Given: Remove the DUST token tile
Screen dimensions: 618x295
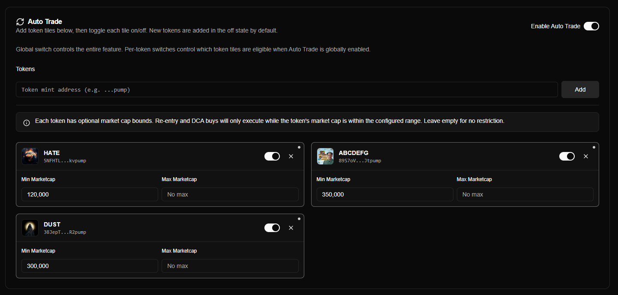Looking at the screenshot, I should (x=291, y=228).
